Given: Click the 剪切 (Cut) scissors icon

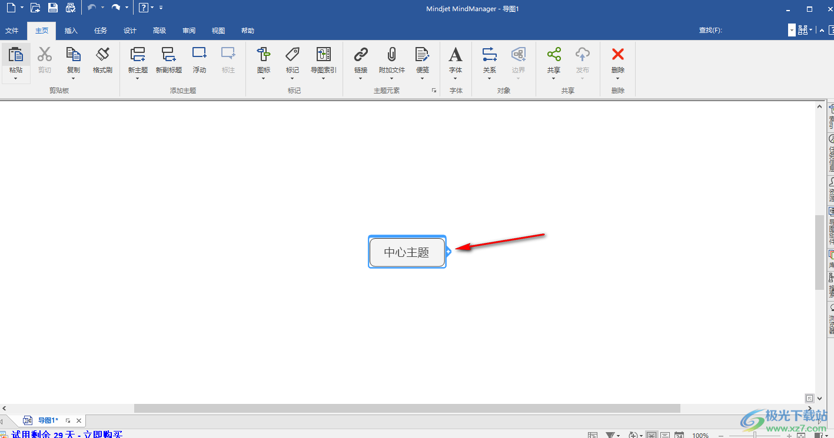Looking at the screenshot, I should coord(45,55).
